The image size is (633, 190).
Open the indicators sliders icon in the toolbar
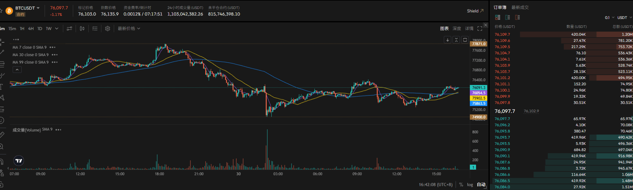pos(70,29)
